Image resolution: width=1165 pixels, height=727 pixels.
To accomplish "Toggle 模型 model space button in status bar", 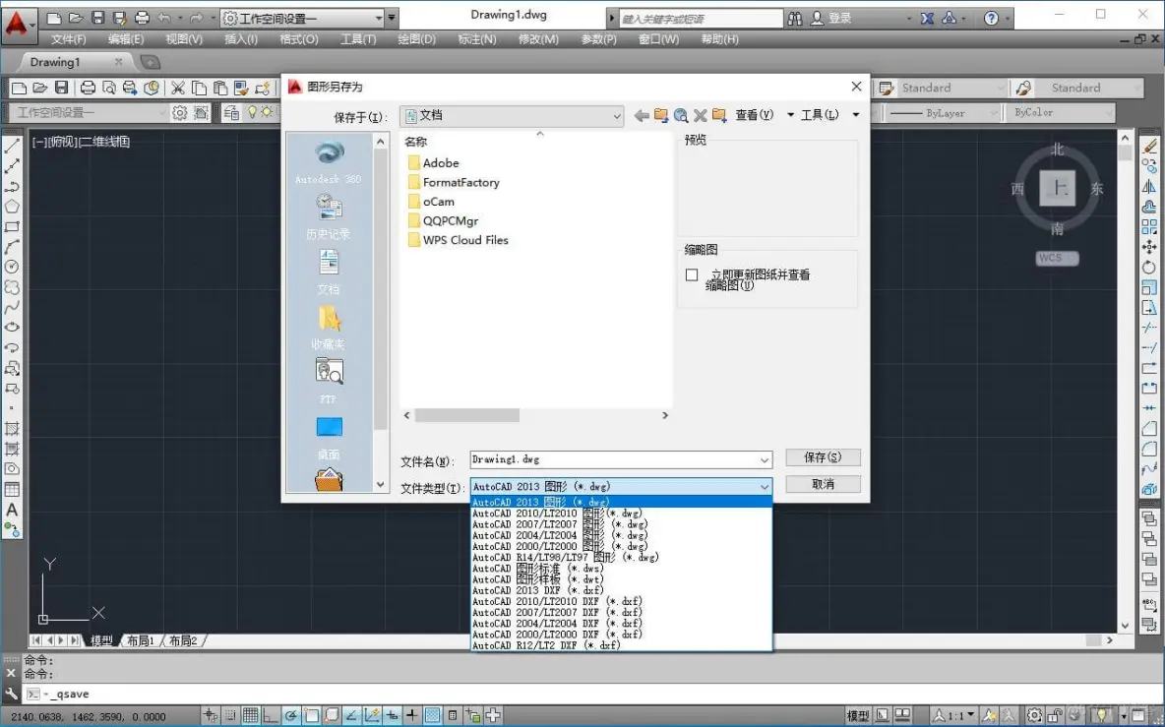I will coord(858,716).
